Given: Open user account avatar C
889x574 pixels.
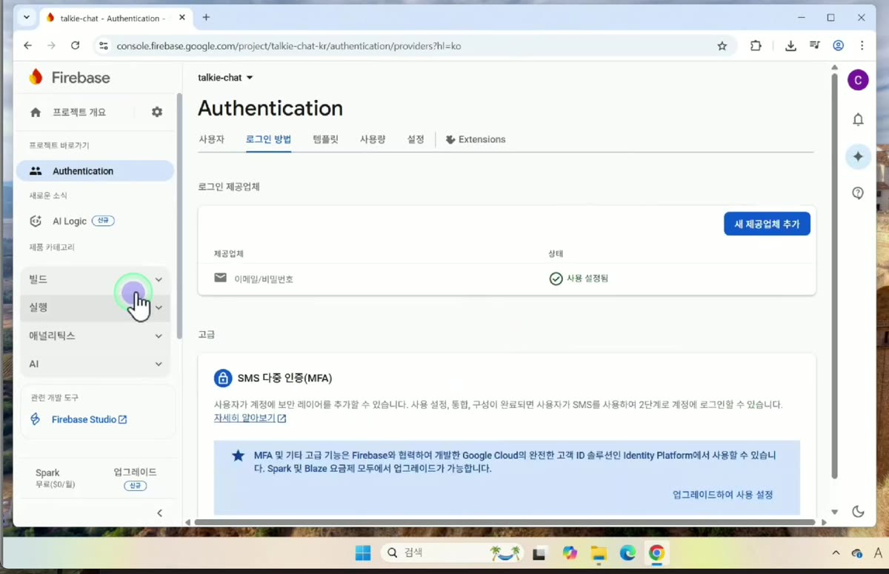Looking at the screenshot, I should 858,80.
